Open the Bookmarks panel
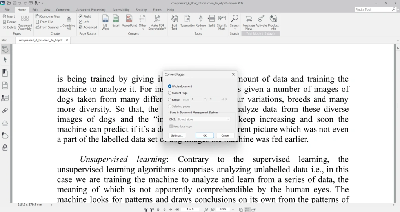400x212 pixels. (x=5, y=73)
